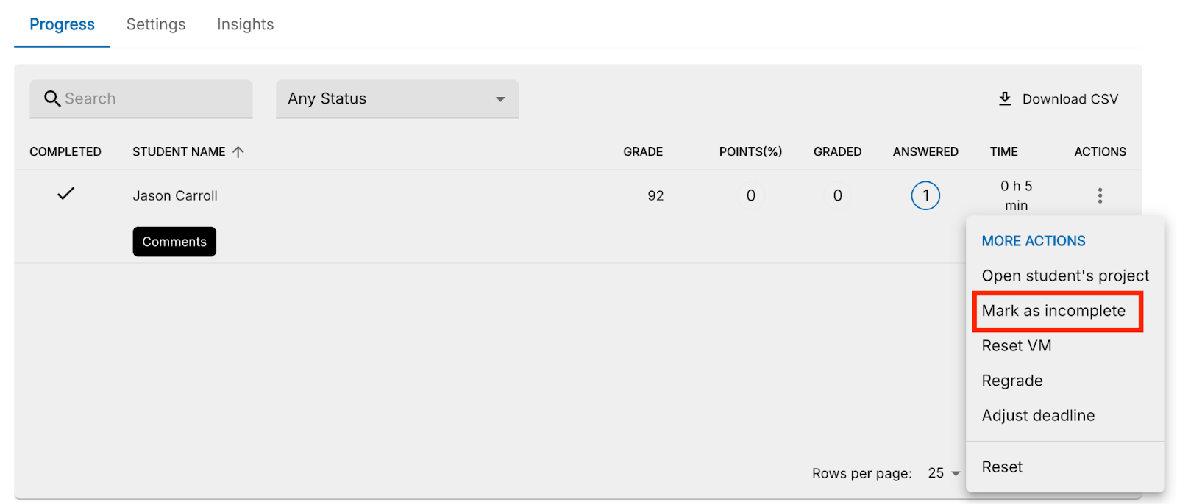This screenshot has width=1177, height=504.
Task: Click the Download CSV arrow icon
Action: tap(1005, 98)
